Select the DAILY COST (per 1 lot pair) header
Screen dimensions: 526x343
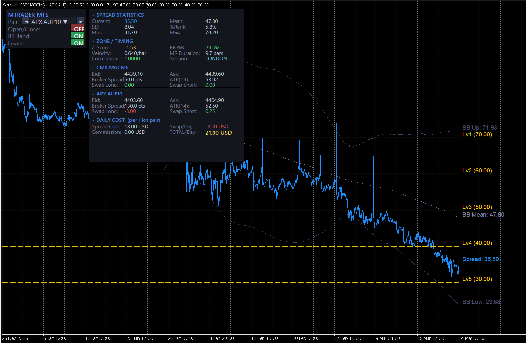128,120
